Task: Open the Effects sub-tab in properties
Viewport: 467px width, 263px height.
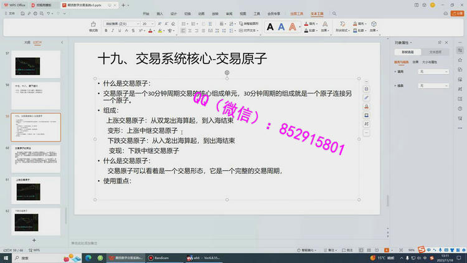Action: pyautogui.click(x=415, y=62)
